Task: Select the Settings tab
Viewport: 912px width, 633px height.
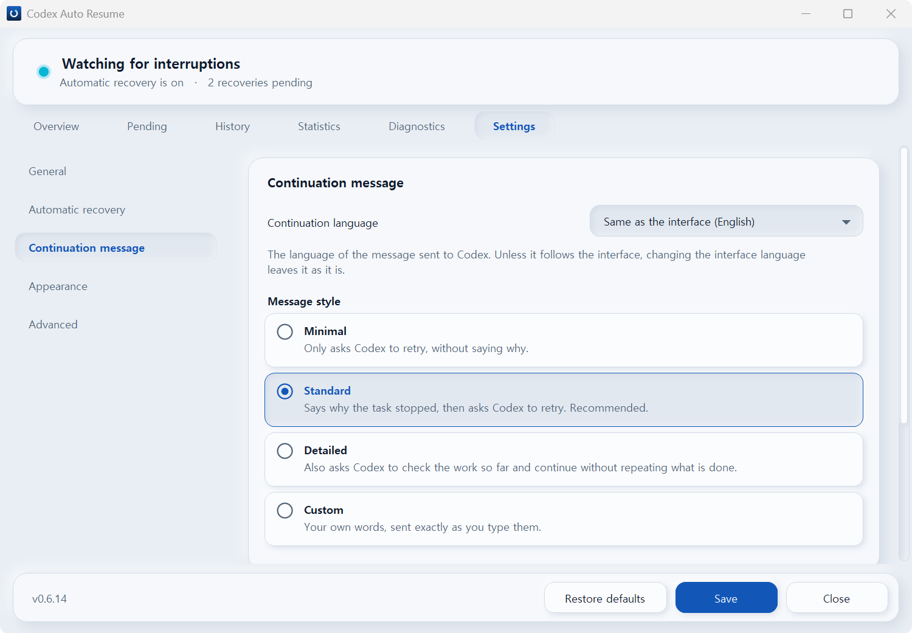Action: 514,126
